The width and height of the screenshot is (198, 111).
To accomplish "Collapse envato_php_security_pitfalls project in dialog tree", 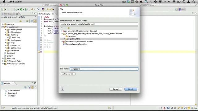I will [x=62, y=34].
